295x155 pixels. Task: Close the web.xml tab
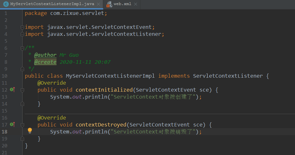tap(136, 4)
